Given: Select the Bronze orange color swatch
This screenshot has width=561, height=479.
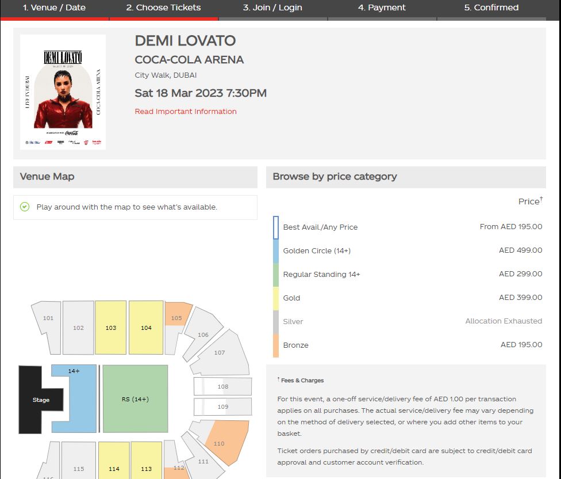Looking at the screenshot, I should (276, 345).
